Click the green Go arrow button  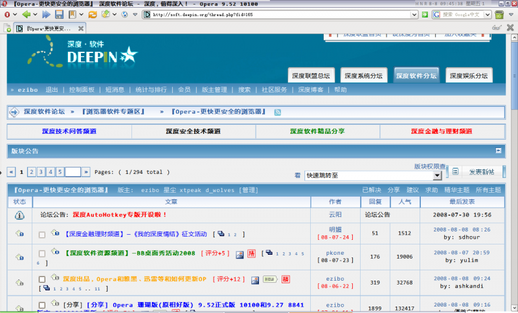pos(425,14)
